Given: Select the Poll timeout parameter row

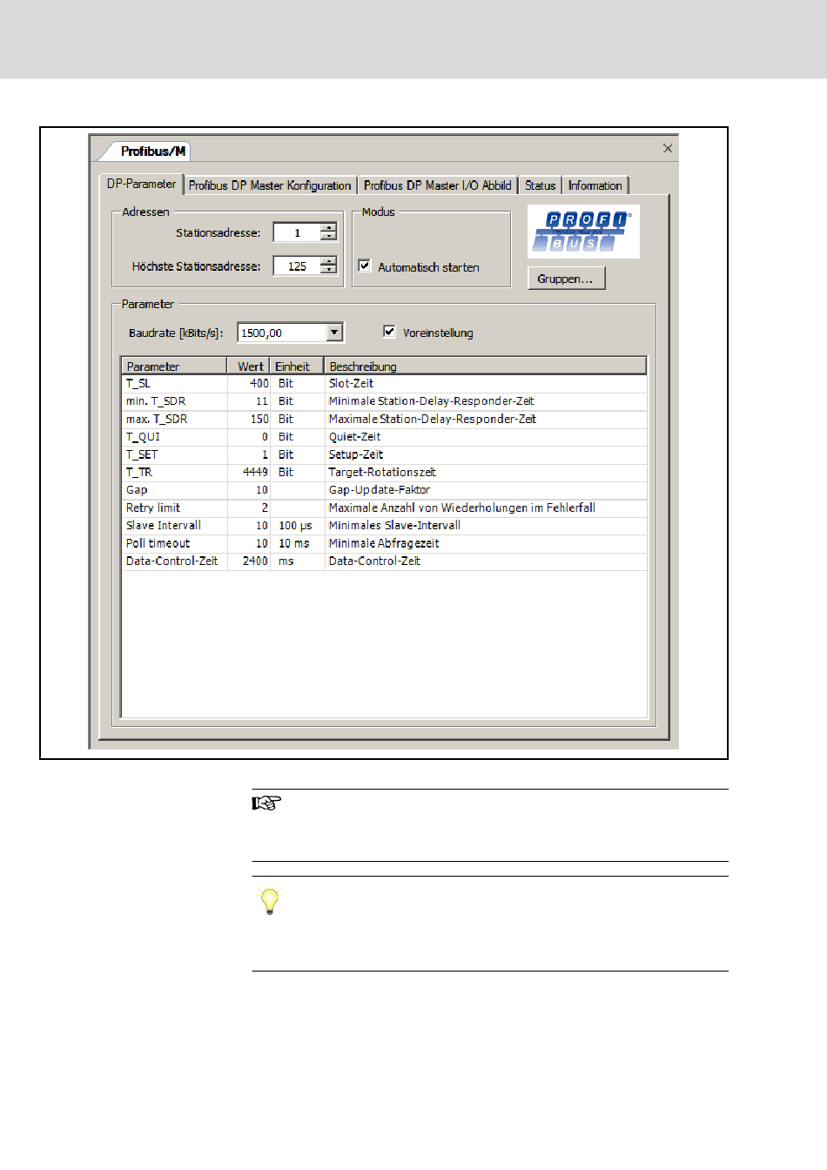Looking at the screenshot, I should (x=385, y=543).
